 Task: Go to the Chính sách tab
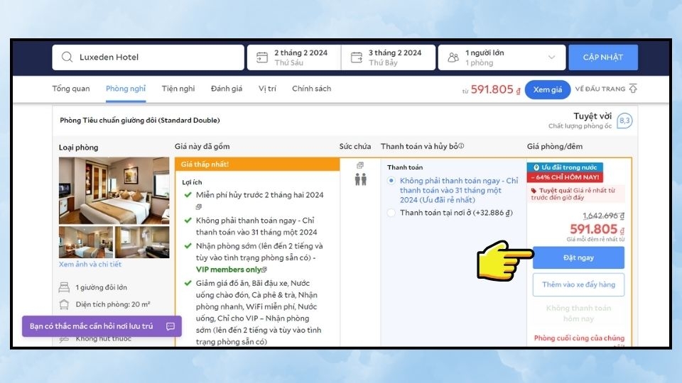click(x=311, y=89)
